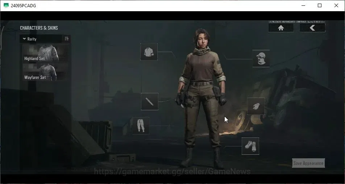Maximize the 24095PCADG window
Viewport: 345px width, 184px height.
[x=320, y=5]
